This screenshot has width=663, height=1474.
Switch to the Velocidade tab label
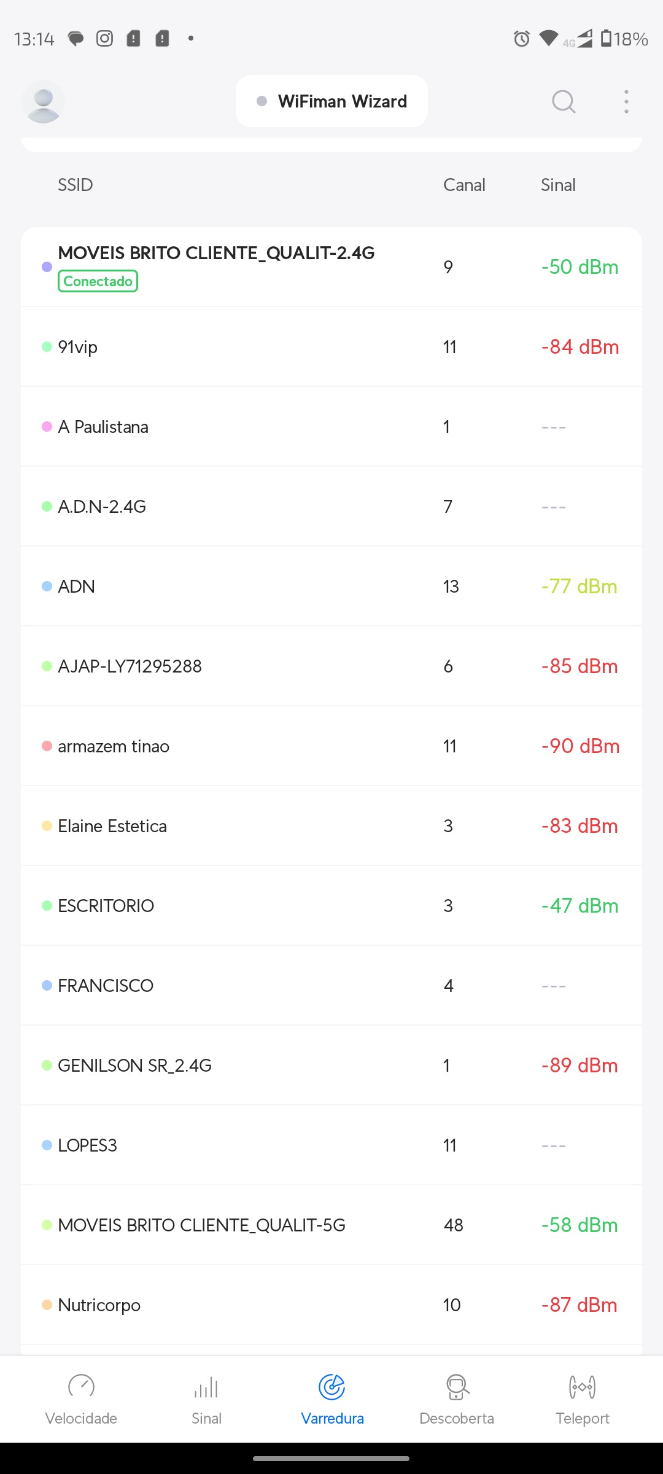[x=81, y=1418]
